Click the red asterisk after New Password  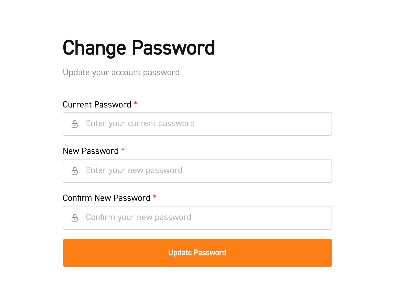(123, 150)
